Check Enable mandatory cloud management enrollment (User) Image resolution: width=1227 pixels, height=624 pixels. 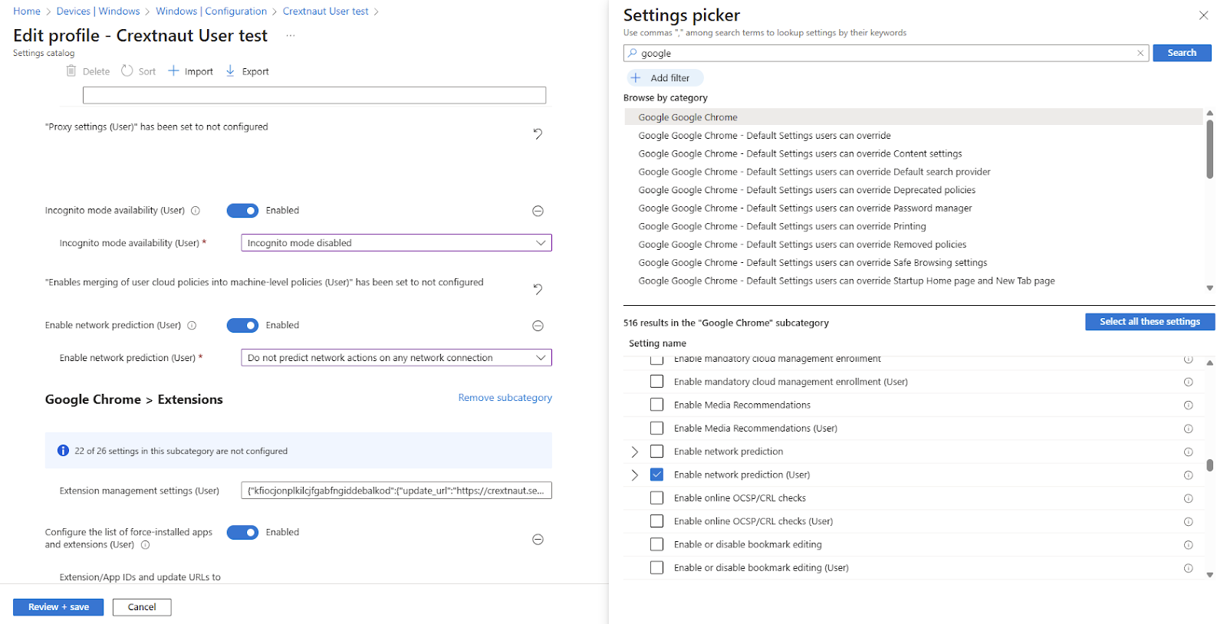(656, 381)
